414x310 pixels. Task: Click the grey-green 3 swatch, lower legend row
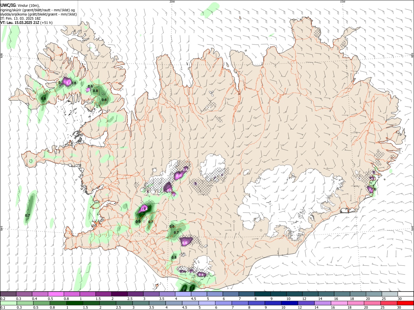141,303
